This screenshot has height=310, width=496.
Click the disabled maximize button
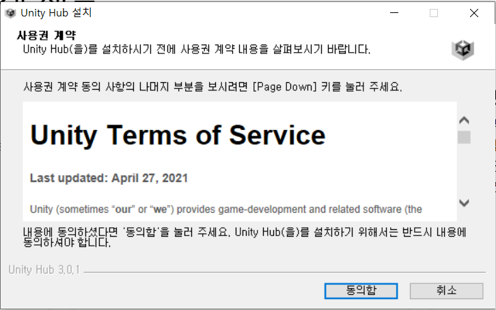click(434, 13)
